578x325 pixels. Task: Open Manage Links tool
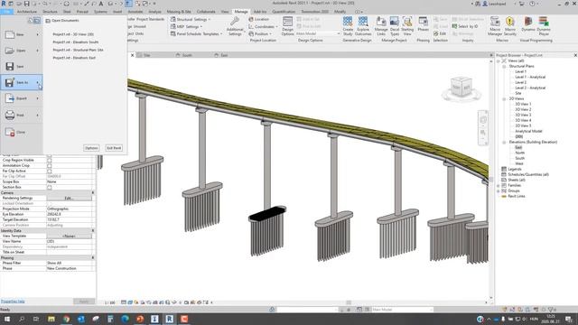point(381,25)
